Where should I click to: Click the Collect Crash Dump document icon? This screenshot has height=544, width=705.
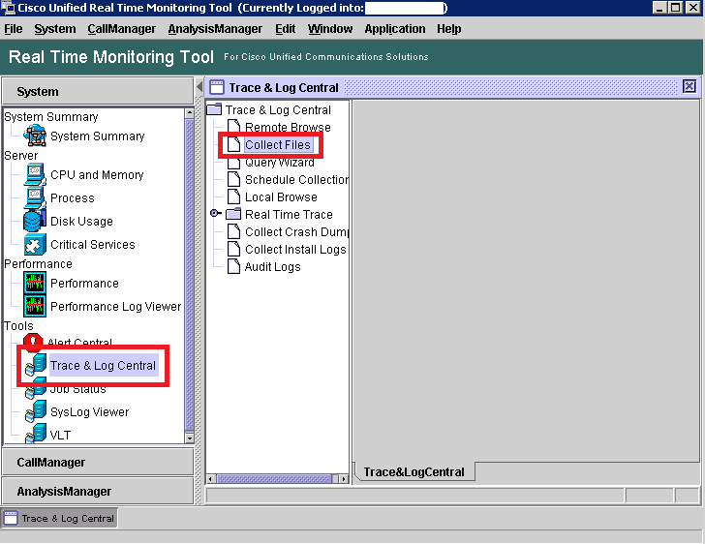point(233,231)
